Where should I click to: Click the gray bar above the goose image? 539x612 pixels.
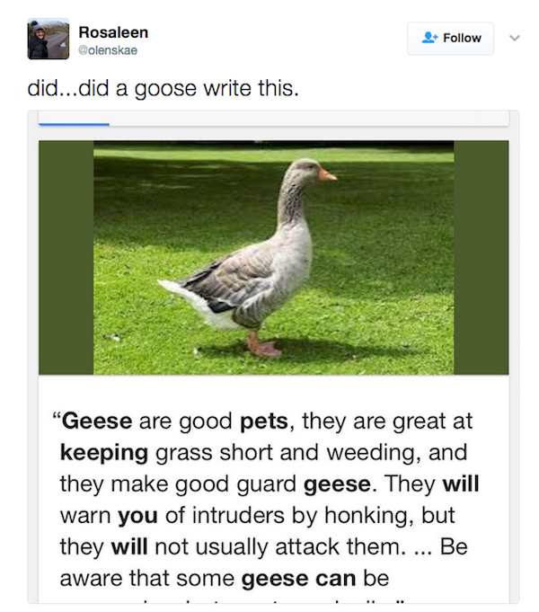point(274,118)
